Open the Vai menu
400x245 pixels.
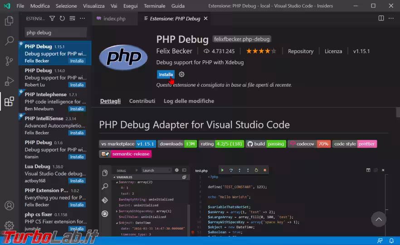(114, 5)
